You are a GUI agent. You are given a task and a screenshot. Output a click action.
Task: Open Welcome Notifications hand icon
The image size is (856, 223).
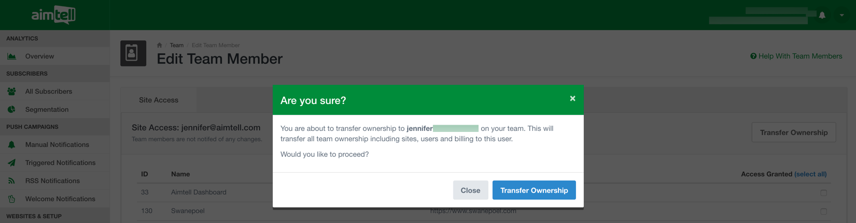pos(11,199)
